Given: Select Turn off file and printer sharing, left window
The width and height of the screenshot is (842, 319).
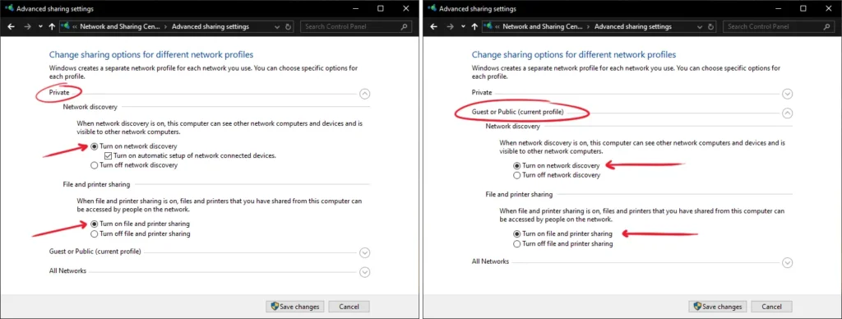Looking at the screenshot, I should pos(141,234).
